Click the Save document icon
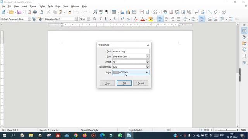This screenshot has height=139, width=248. 19,12
